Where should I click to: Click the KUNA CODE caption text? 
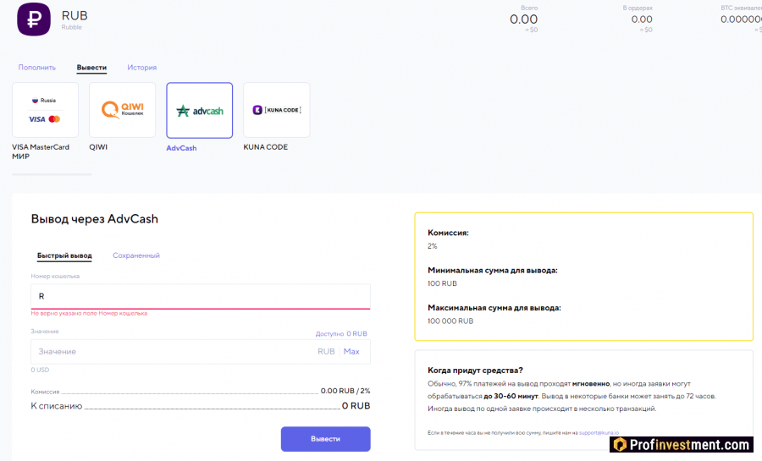[x=265, y=147]
